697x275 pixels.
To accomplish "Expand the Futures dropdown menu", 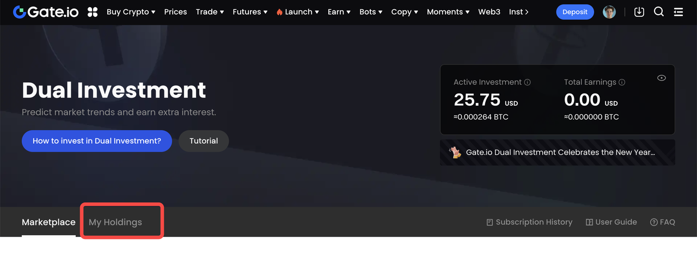I will pos(250,12).
